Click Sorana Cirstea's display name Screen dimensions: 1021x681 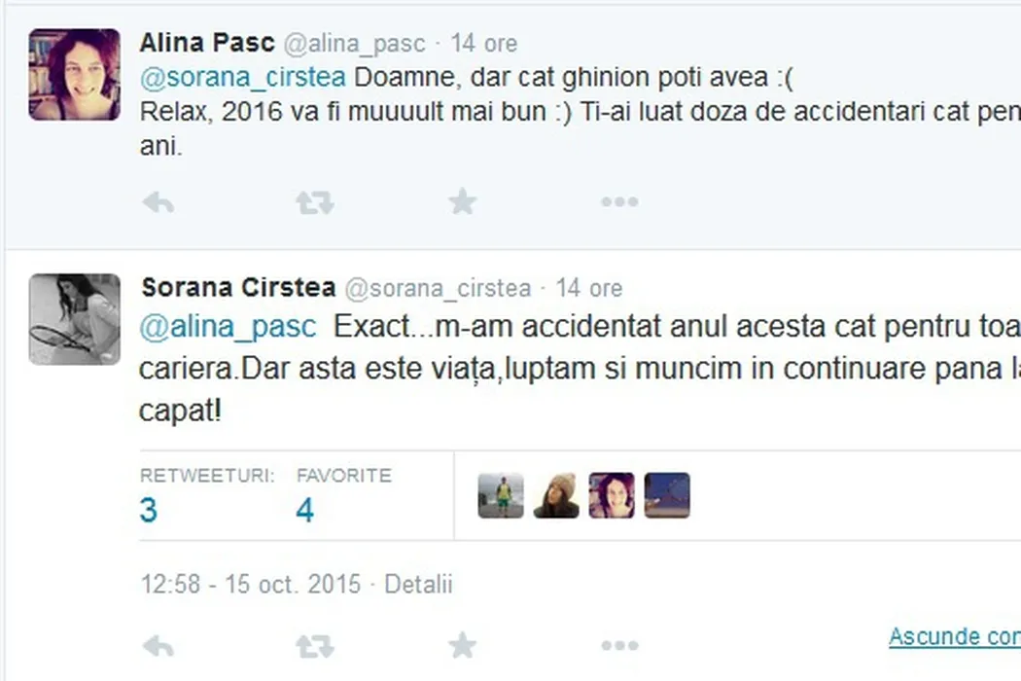[x=238, y=287]
